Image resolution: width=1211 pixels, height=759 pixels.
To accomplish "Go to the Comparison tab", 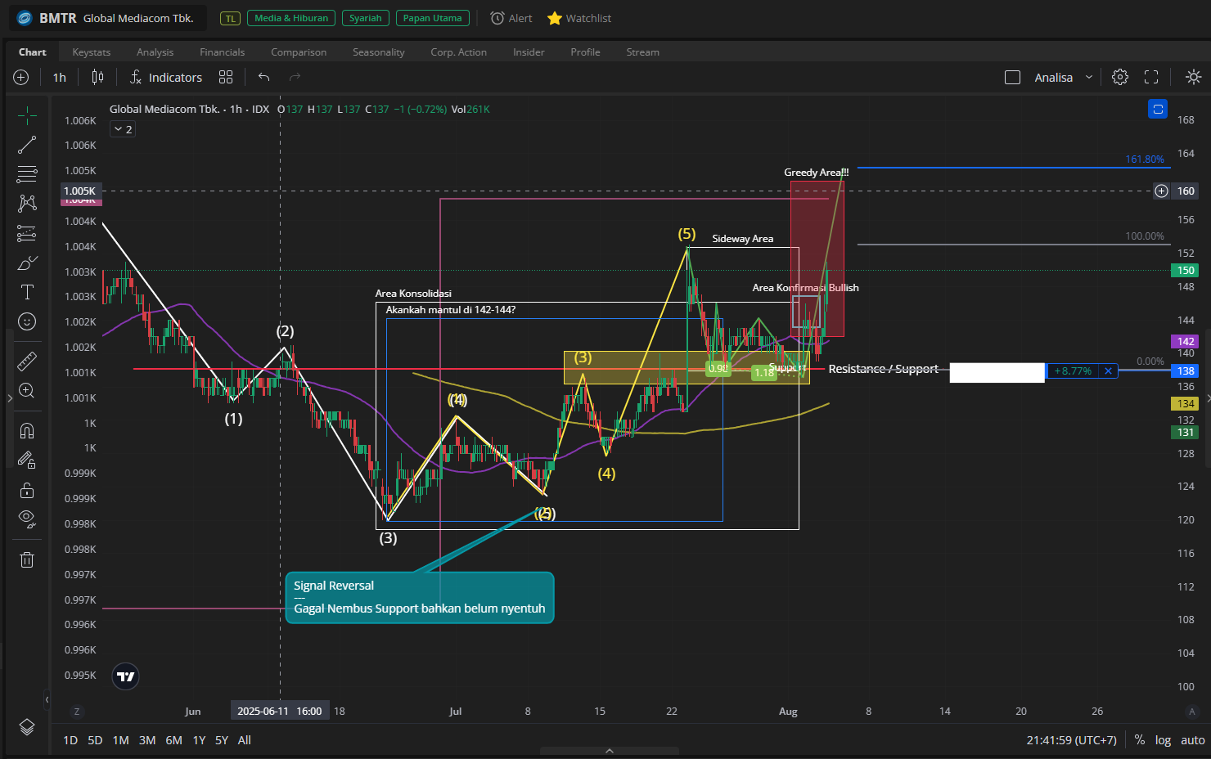I will pos(299,52).
